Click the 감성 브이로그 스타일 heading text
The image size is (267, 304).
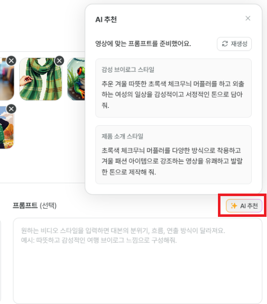(128, 69)
